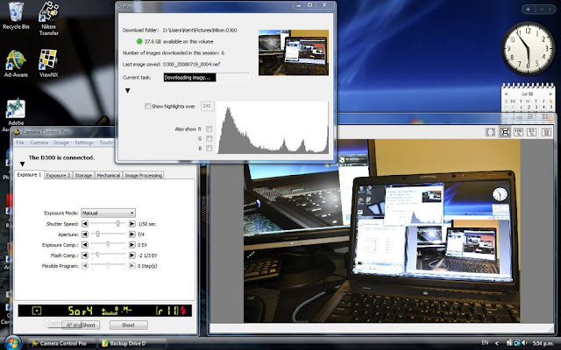Click the histogram graph in Status window

[273, 128]
